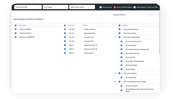174x99 pixels.
Task: Click the disabled Manage button
Action: tap(151, 15)
